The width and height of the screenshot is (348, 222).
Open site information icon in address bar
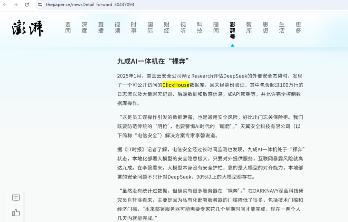40,5
